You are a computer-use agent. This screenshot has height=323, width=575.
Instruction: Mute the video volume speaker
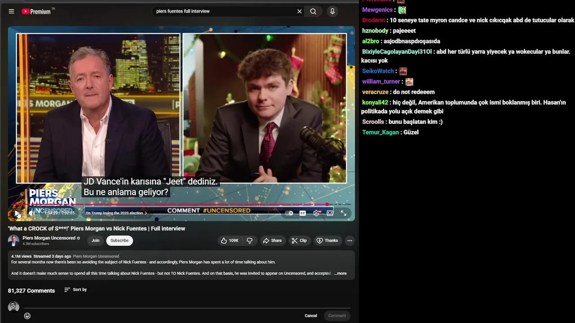[x=32, y=213]
